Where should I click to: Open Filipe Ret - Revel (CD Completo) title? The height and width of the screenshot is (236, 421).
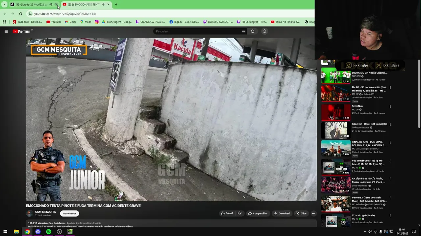(369, 124)
